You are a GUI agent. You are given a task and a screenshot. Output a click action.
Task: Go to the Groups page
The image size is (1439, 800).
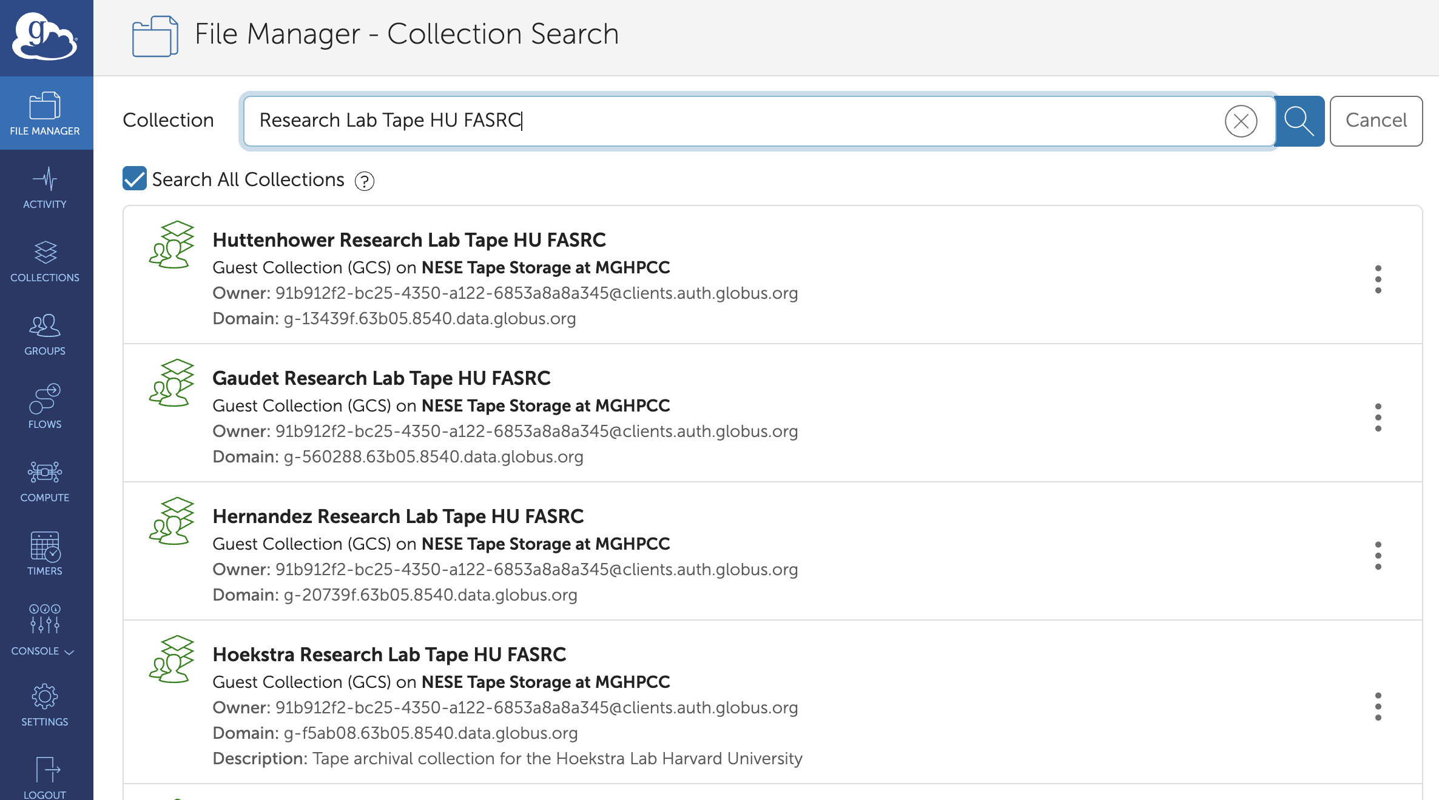click(45, 335)
